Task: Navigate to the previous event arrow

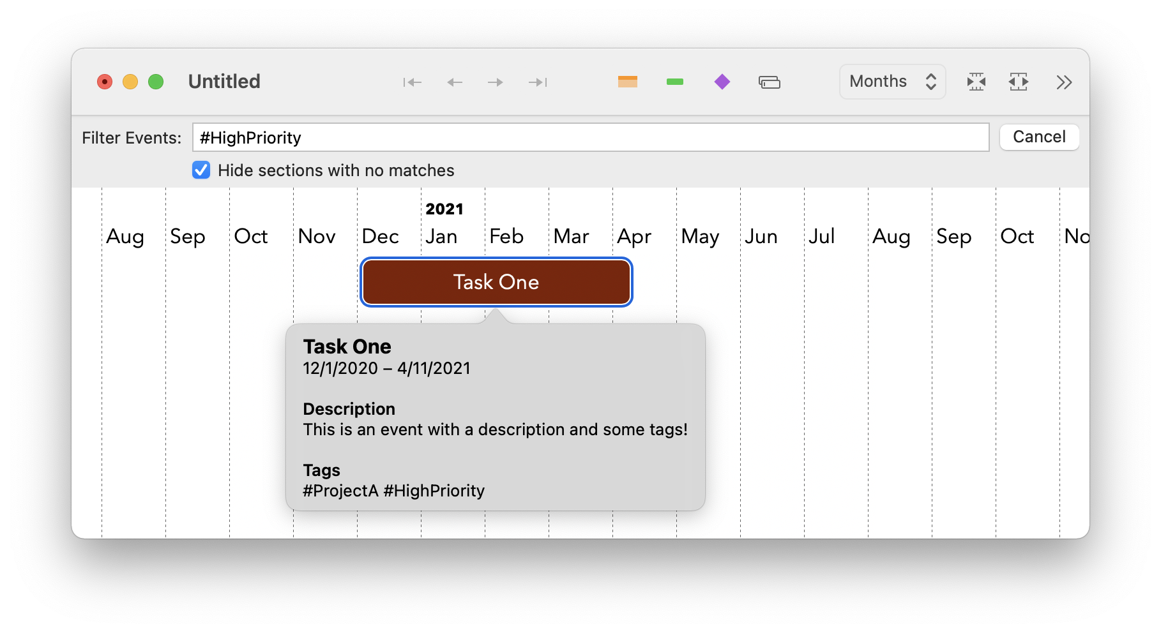Action: (x=454, y=82)
